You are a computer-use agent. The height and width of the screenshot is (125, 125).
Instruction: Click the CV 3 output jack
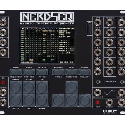(x=98, y=42)
